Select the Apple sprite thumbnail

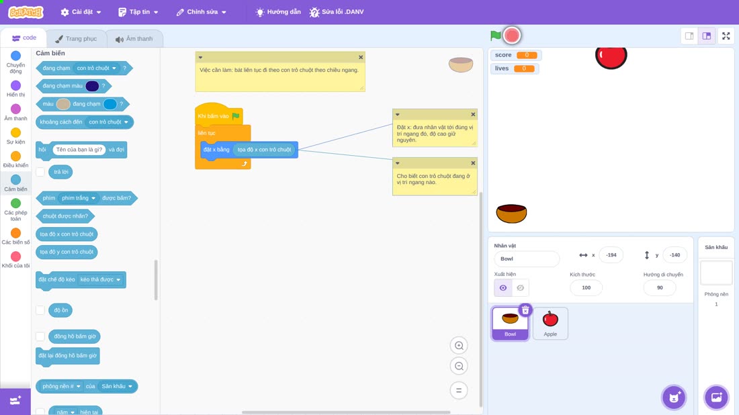tap(550, 323)
